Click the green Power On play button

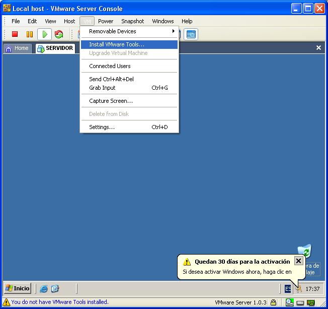44,34
